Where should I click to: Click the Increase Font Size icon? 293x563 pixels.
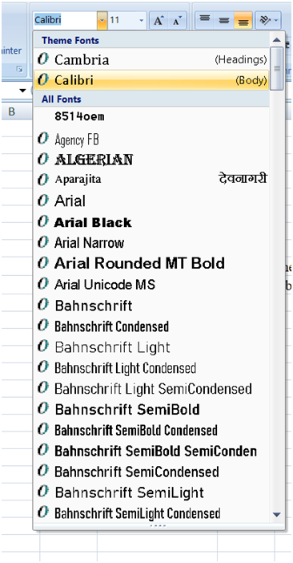pyautogui.click(x=159, y=20)
